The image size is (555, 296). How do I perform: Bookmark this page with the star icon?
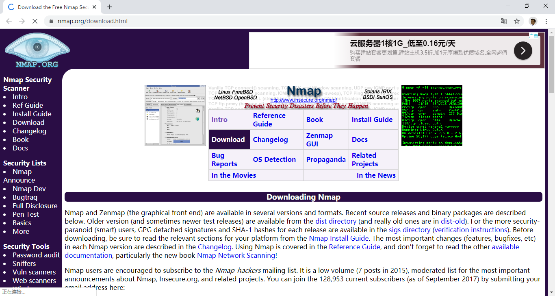point(517,21)
